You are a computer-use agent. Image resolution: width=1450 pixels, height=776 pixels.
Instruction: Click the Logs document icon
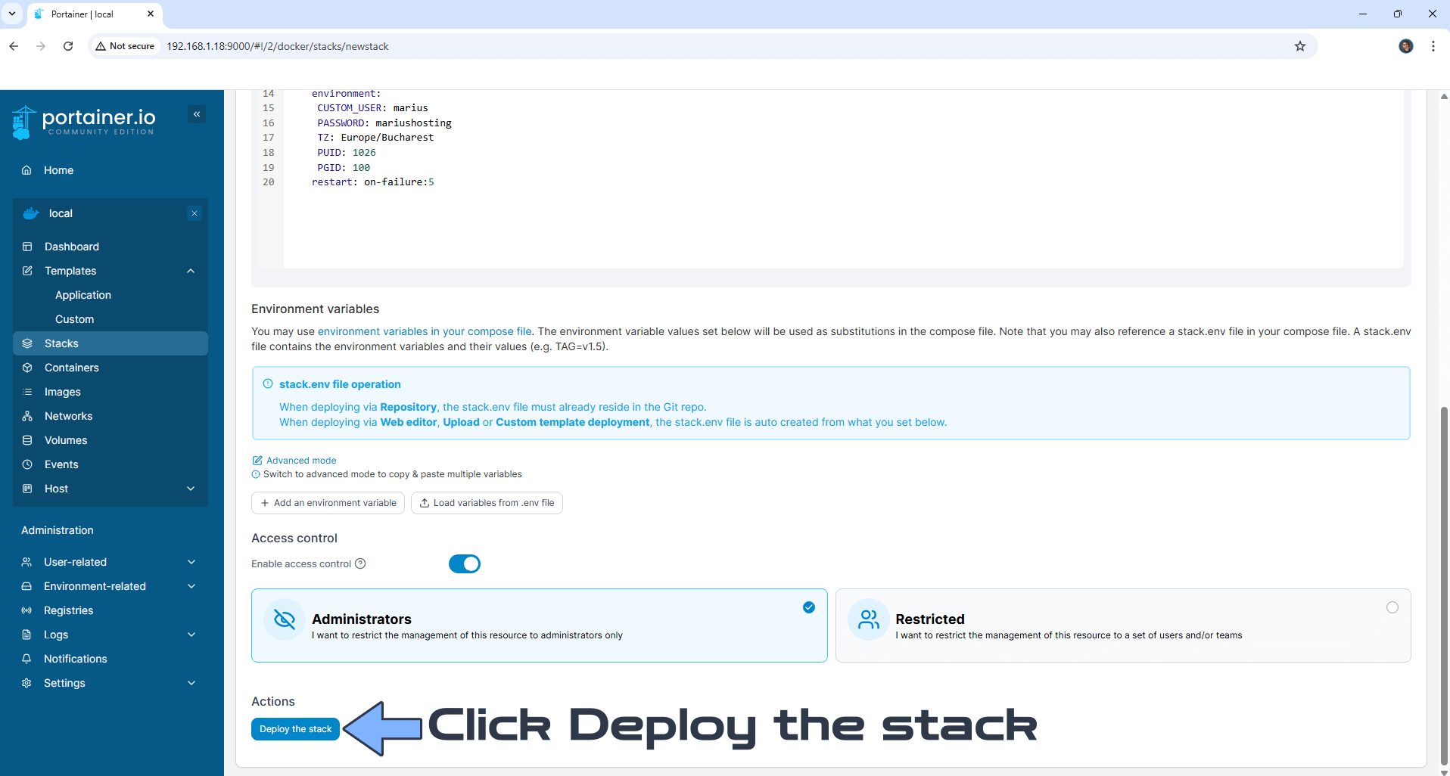coord(26,635)
